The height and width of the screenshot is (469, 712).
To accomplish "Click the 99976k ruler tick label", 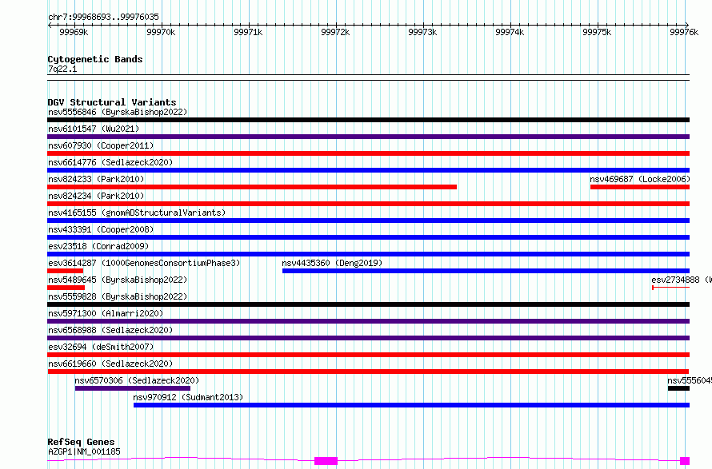I will [x=684, y=32].
